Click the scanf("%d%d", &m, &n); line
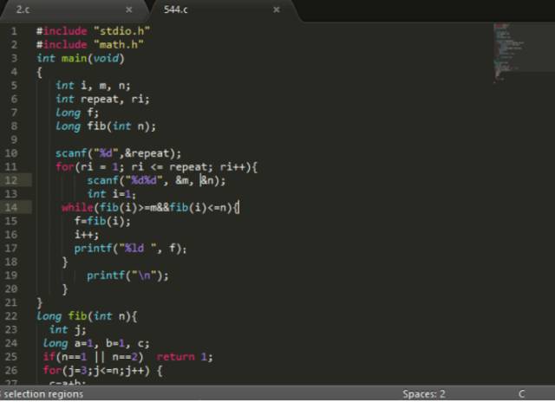555x402 pixels. (x=156, y=180)
